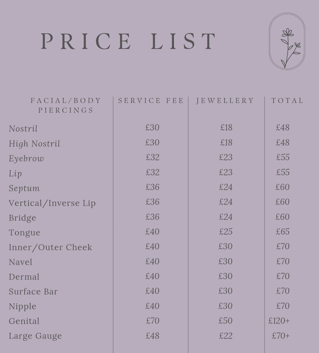Select the Facial/Body Piercings column header

tap(66, 105)
